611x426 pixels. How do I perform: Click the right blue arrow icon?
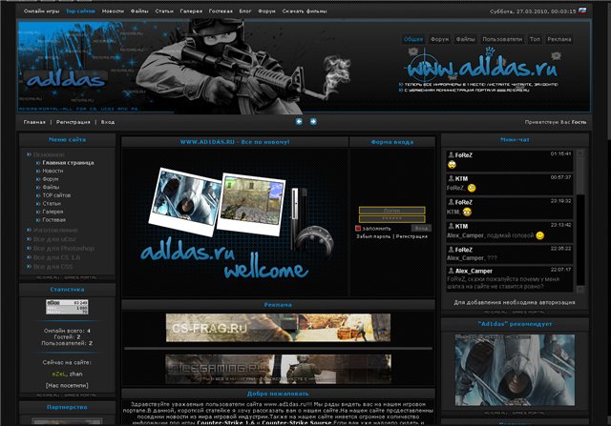pyautogui.click(x=313, y=122)
